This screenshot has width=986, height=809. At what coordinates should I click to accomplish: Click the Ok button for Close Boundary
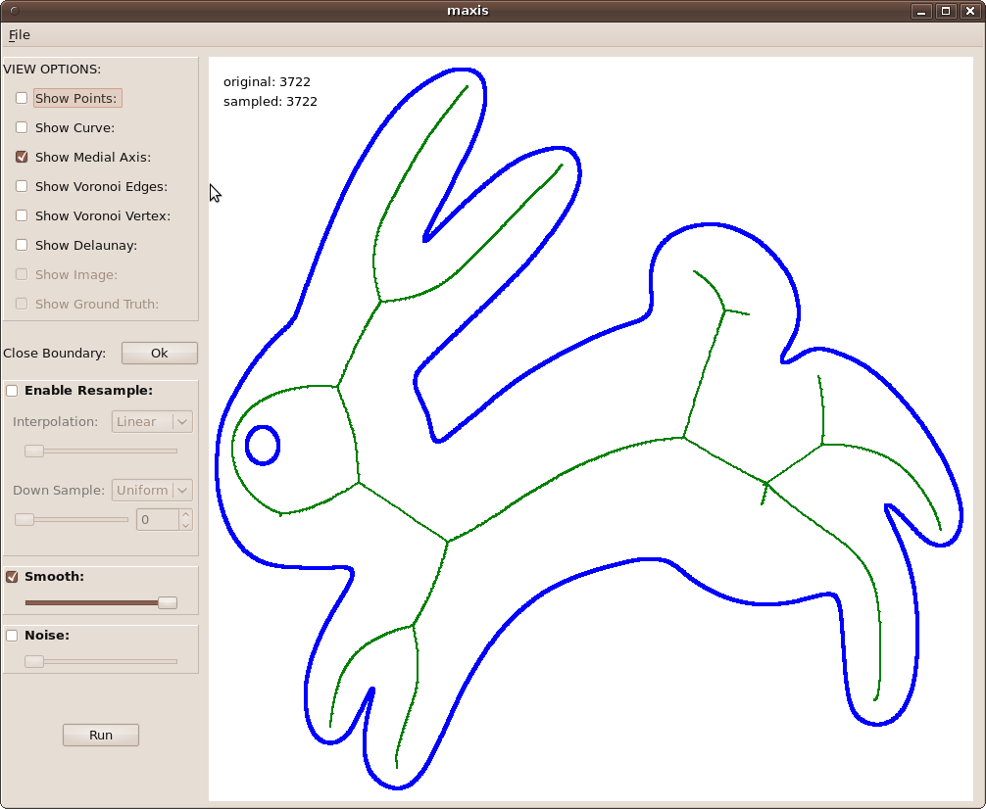click(x=159, y=353)
